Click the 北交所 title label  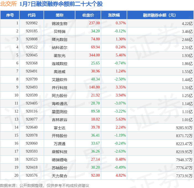click(8, 4)
